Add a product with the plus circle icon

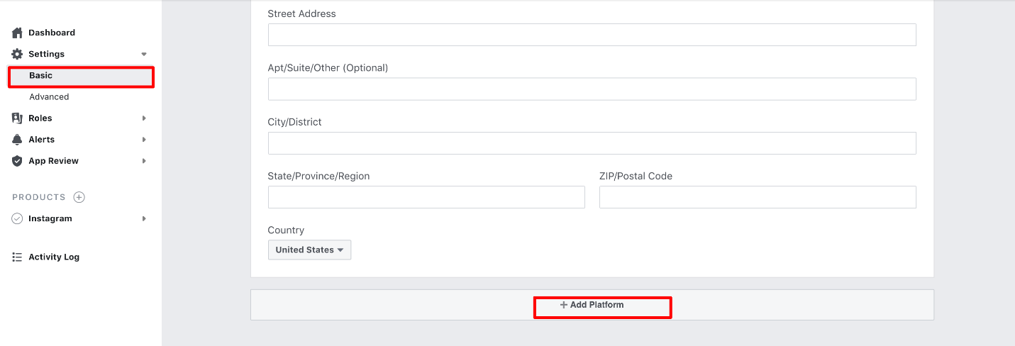(79, 197)
